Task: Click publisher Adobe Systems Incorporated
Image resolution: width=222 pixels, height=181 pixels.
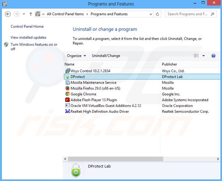Action: coord(185,100)
